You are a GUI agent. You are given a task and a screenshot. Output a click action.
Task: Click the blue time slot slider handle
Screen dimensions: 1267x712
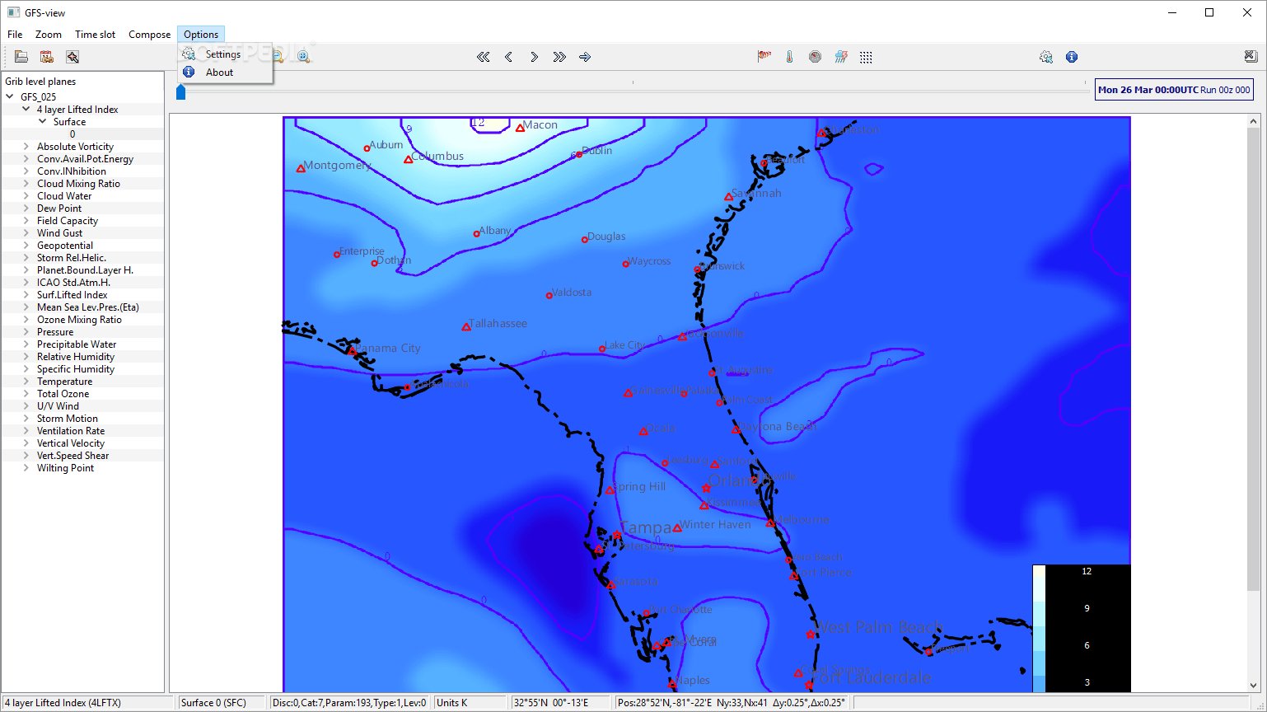click(181, 91)
